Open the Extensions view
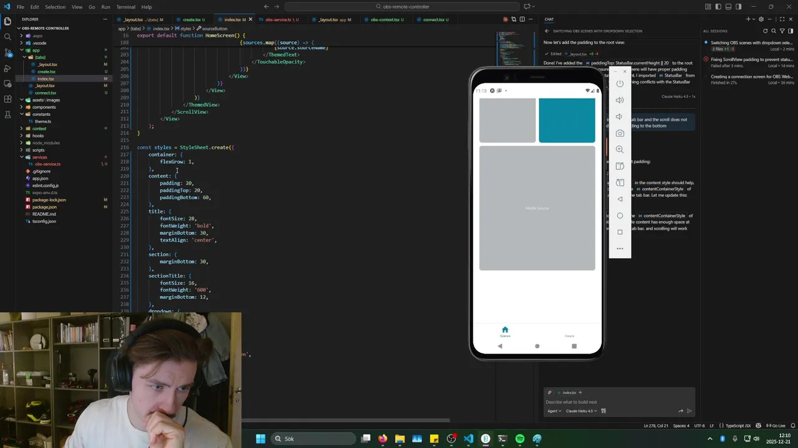Image resolution: width=798 pixels, height=448 pixels. 7,99
